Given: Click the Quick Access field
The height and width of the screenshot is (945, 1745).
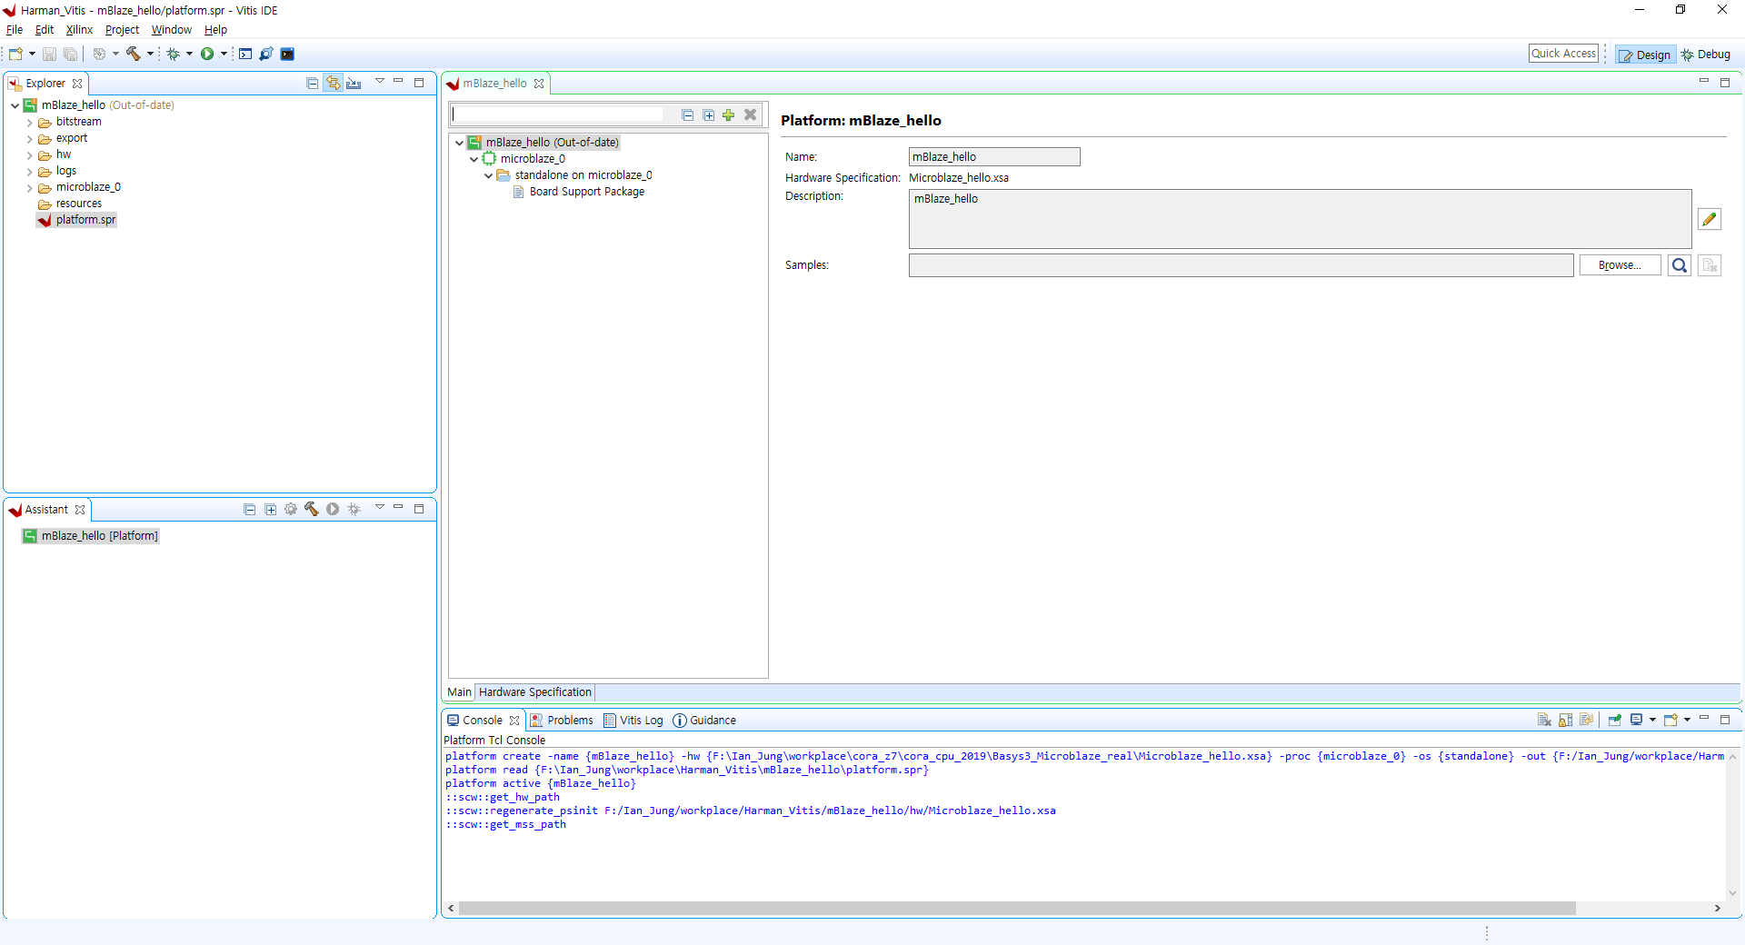Looking at the screenshot, I should (1563, 54).
